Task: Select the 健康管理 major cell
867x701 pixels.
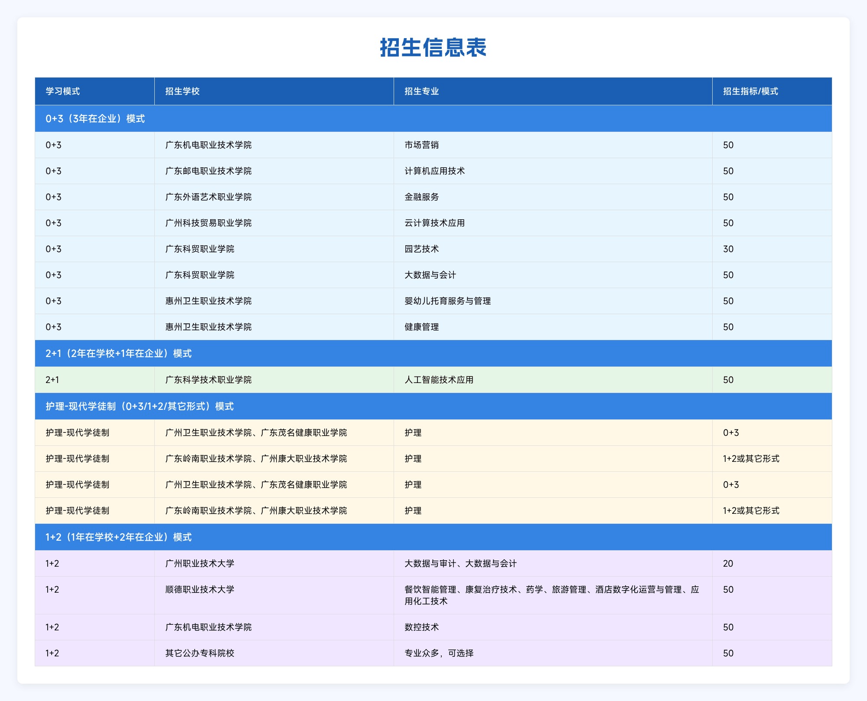Action: 553,327
